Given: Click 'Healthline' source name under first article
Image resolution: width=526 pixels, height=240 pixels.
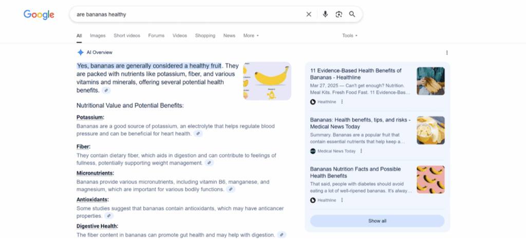Looking at the screenshot, I should [327, 102].
